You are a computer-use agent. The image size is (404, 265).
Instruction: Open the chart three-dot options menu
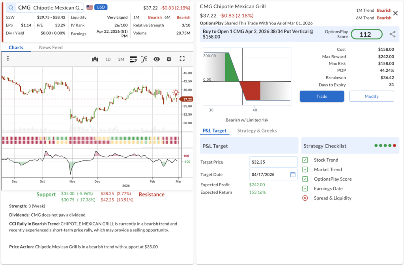point(8,59)
